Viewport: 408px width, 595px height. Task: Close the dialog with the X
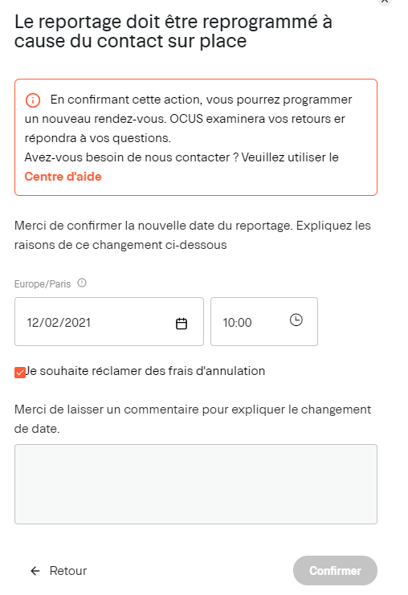[x=385, y=1]
